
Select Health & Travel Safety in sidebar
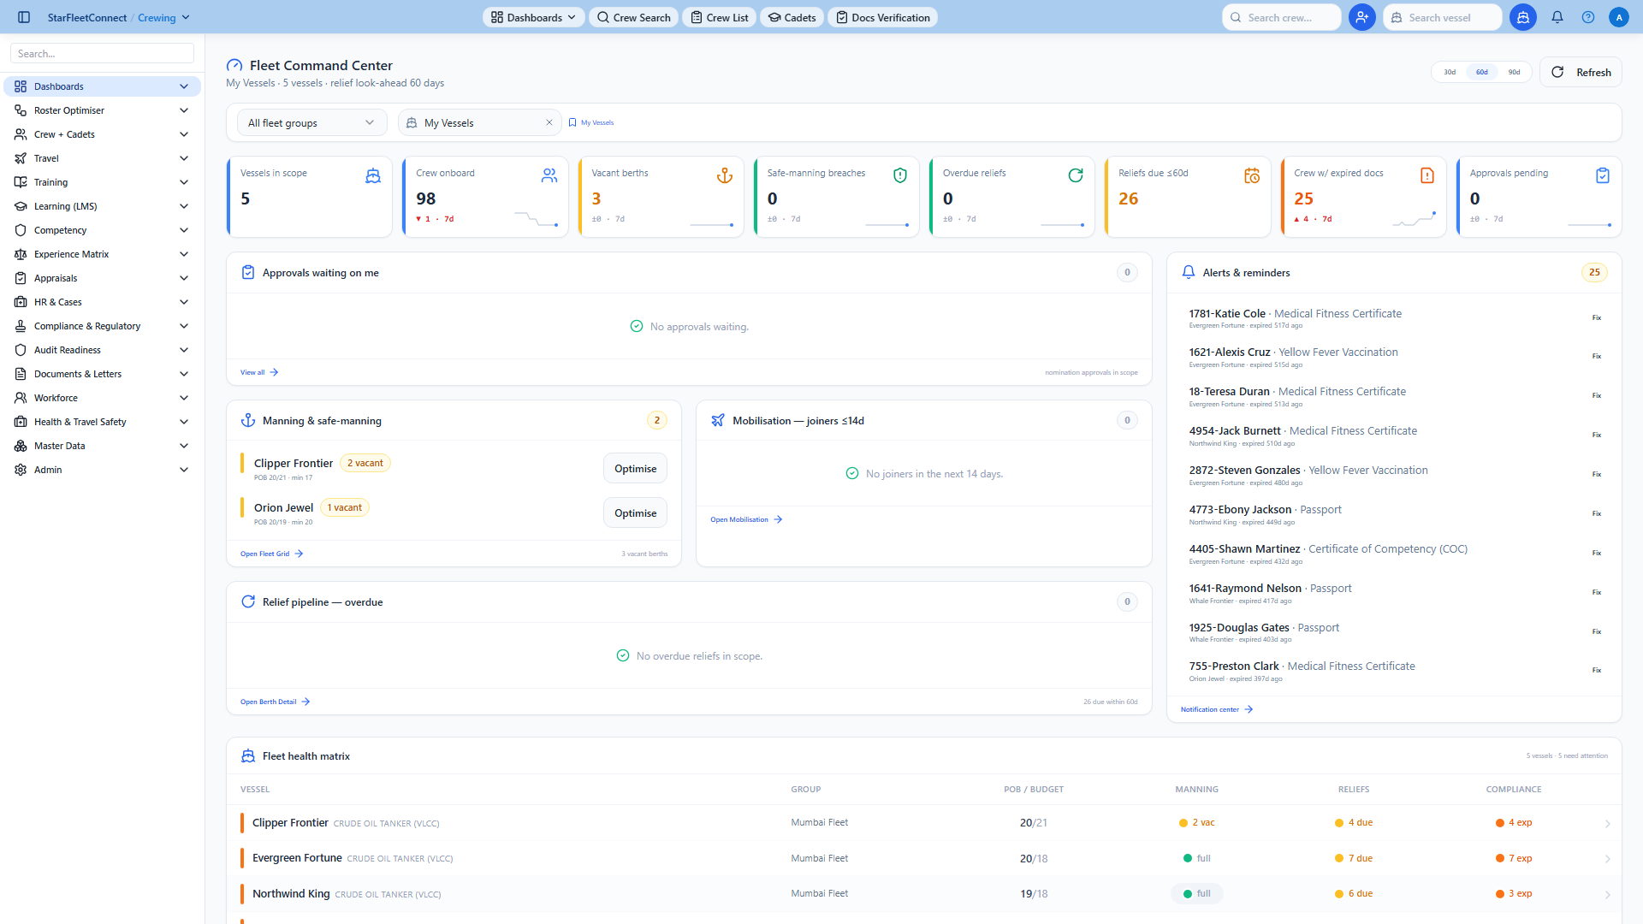(x=102, y=422)
